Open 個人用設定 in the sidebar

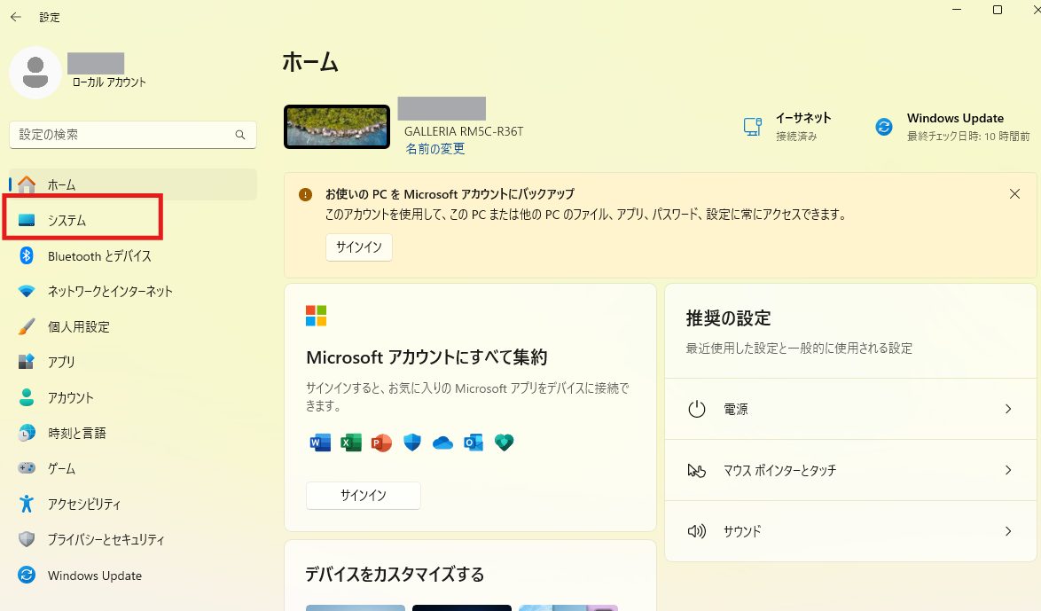133,326
